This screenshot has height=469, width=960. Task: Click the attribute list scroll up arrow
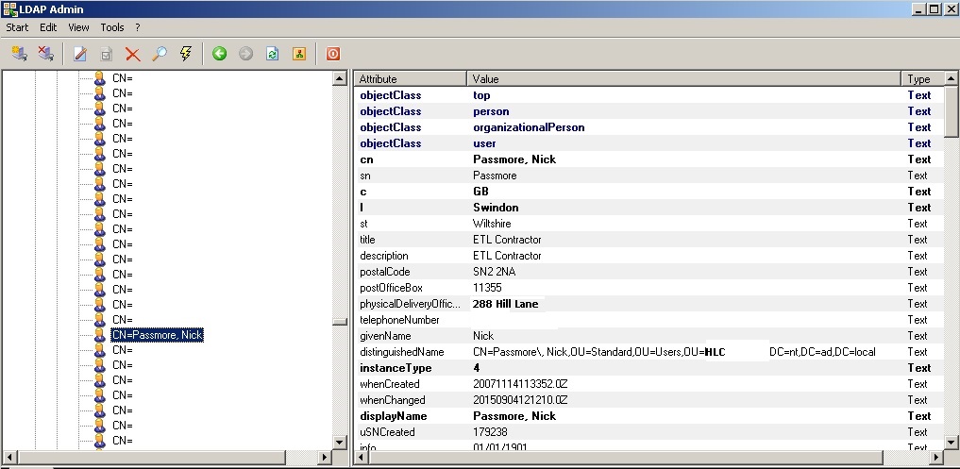pyautogui.click(x=951, y=78)
